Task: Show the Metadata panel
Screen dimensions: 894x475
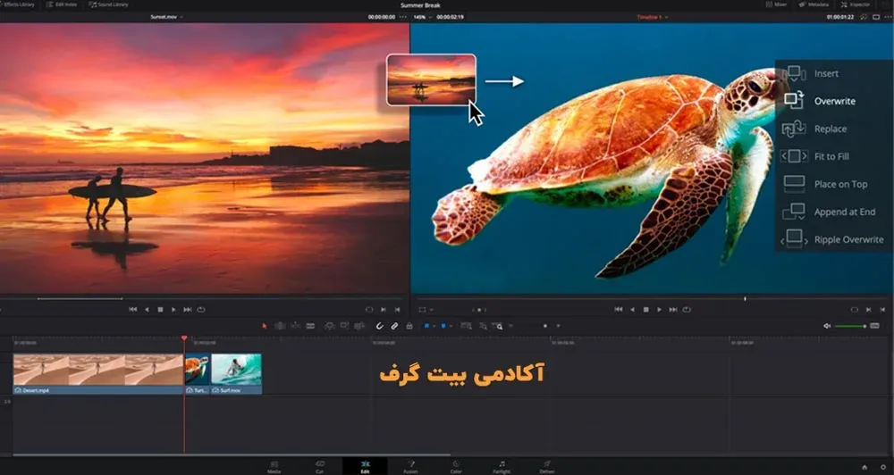Action: [x=813, y=4]
